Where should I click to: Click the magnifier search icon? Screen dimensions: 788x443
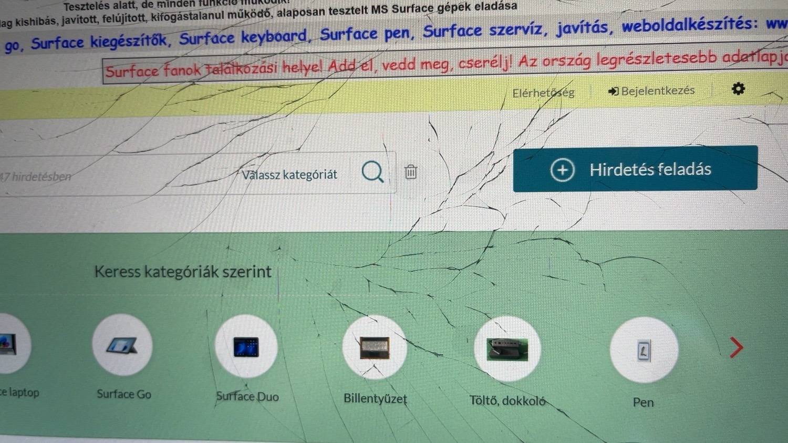[x=372, y=172]
